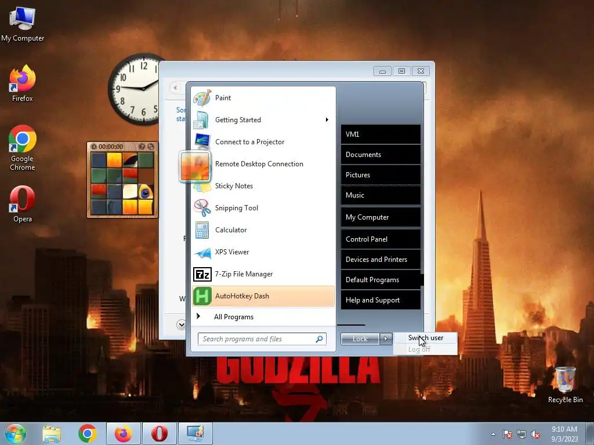The width and height of the screenshot is (594, 445).
Task: Click the Search programs and files field
Action: (x=262, y=339)
